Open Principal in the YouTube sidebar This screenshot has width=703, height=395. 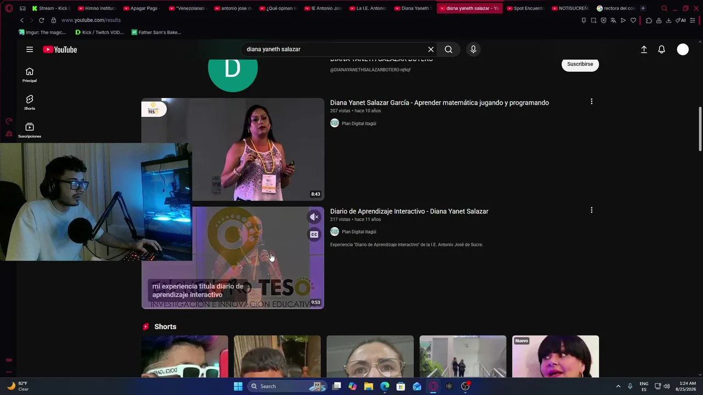[30, 75]
